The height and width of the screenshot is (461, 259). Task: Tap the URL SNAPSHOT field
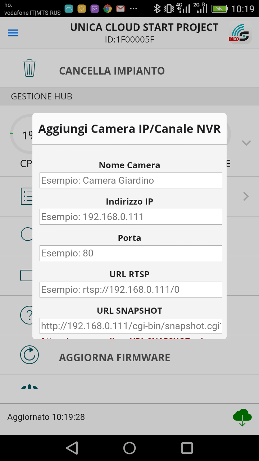131,326
